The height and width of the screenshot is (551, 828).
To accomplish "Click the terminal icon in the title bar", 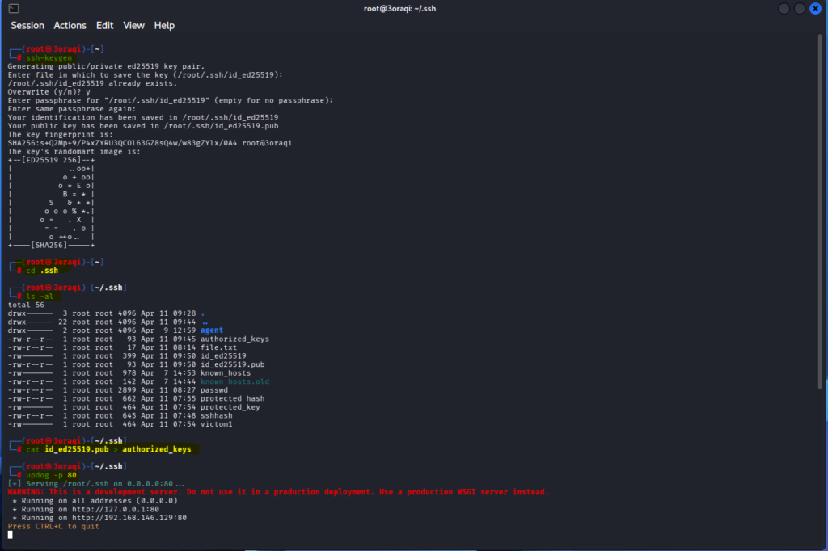I will tap(14, 8).
